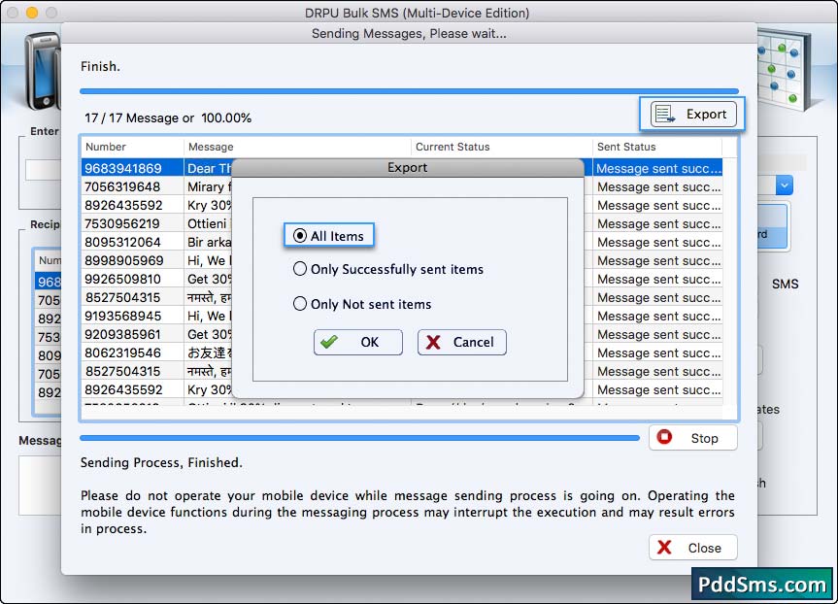Click the export list icon
This screenshot has height=604, width=838.
(665, 114)
